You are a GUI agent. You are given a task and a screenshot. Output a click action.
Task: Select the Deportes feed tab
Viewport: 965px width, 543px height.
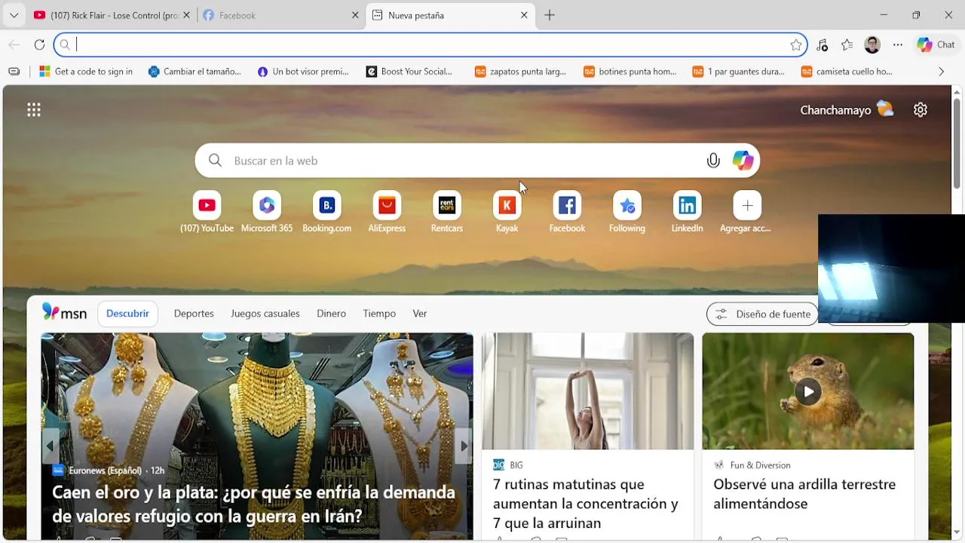[194, 314]
